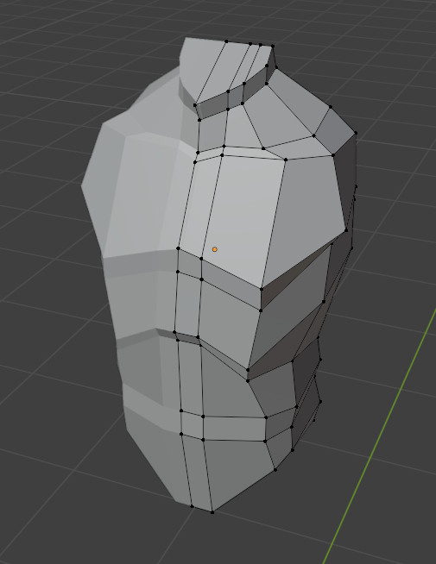Select the vertex at the chest's lower corner
Image resolution: width=436 pixels, height=564 pixels.
(262, 289)
